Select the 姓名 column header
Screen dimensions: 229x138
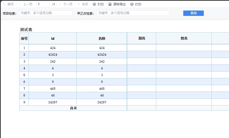(184, 38)
